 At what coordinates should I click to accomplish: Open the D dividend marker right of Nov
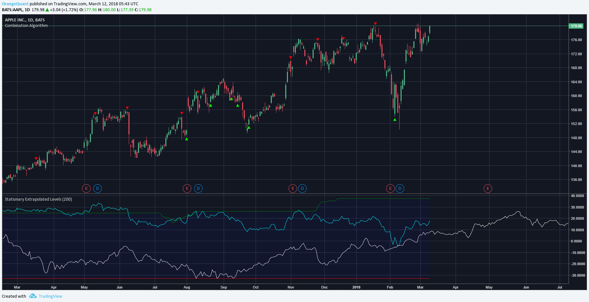coord(302,189)
